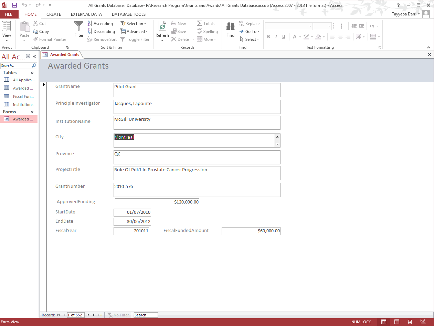This screenshot has height=326, width=434.
Task: Go to next record in navigator
Action: 88,315
